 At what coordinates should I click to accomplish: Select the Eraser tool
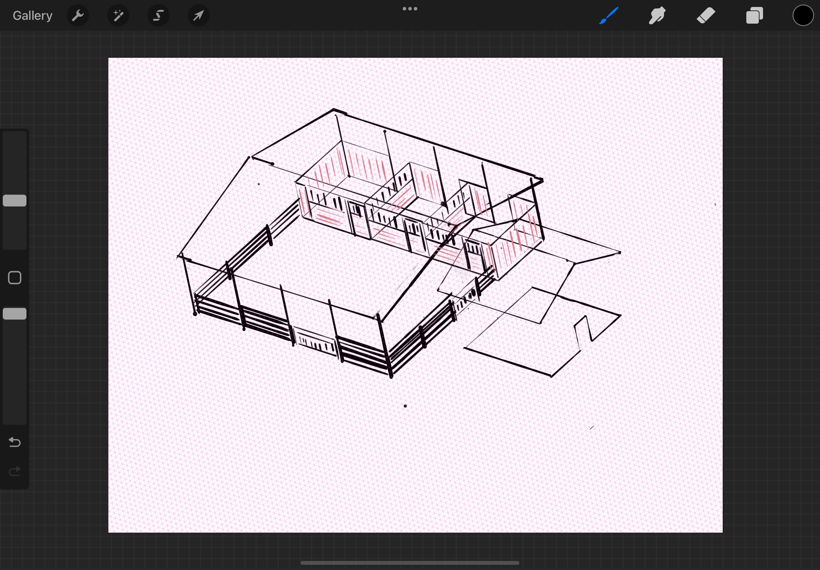click(705, 15)
